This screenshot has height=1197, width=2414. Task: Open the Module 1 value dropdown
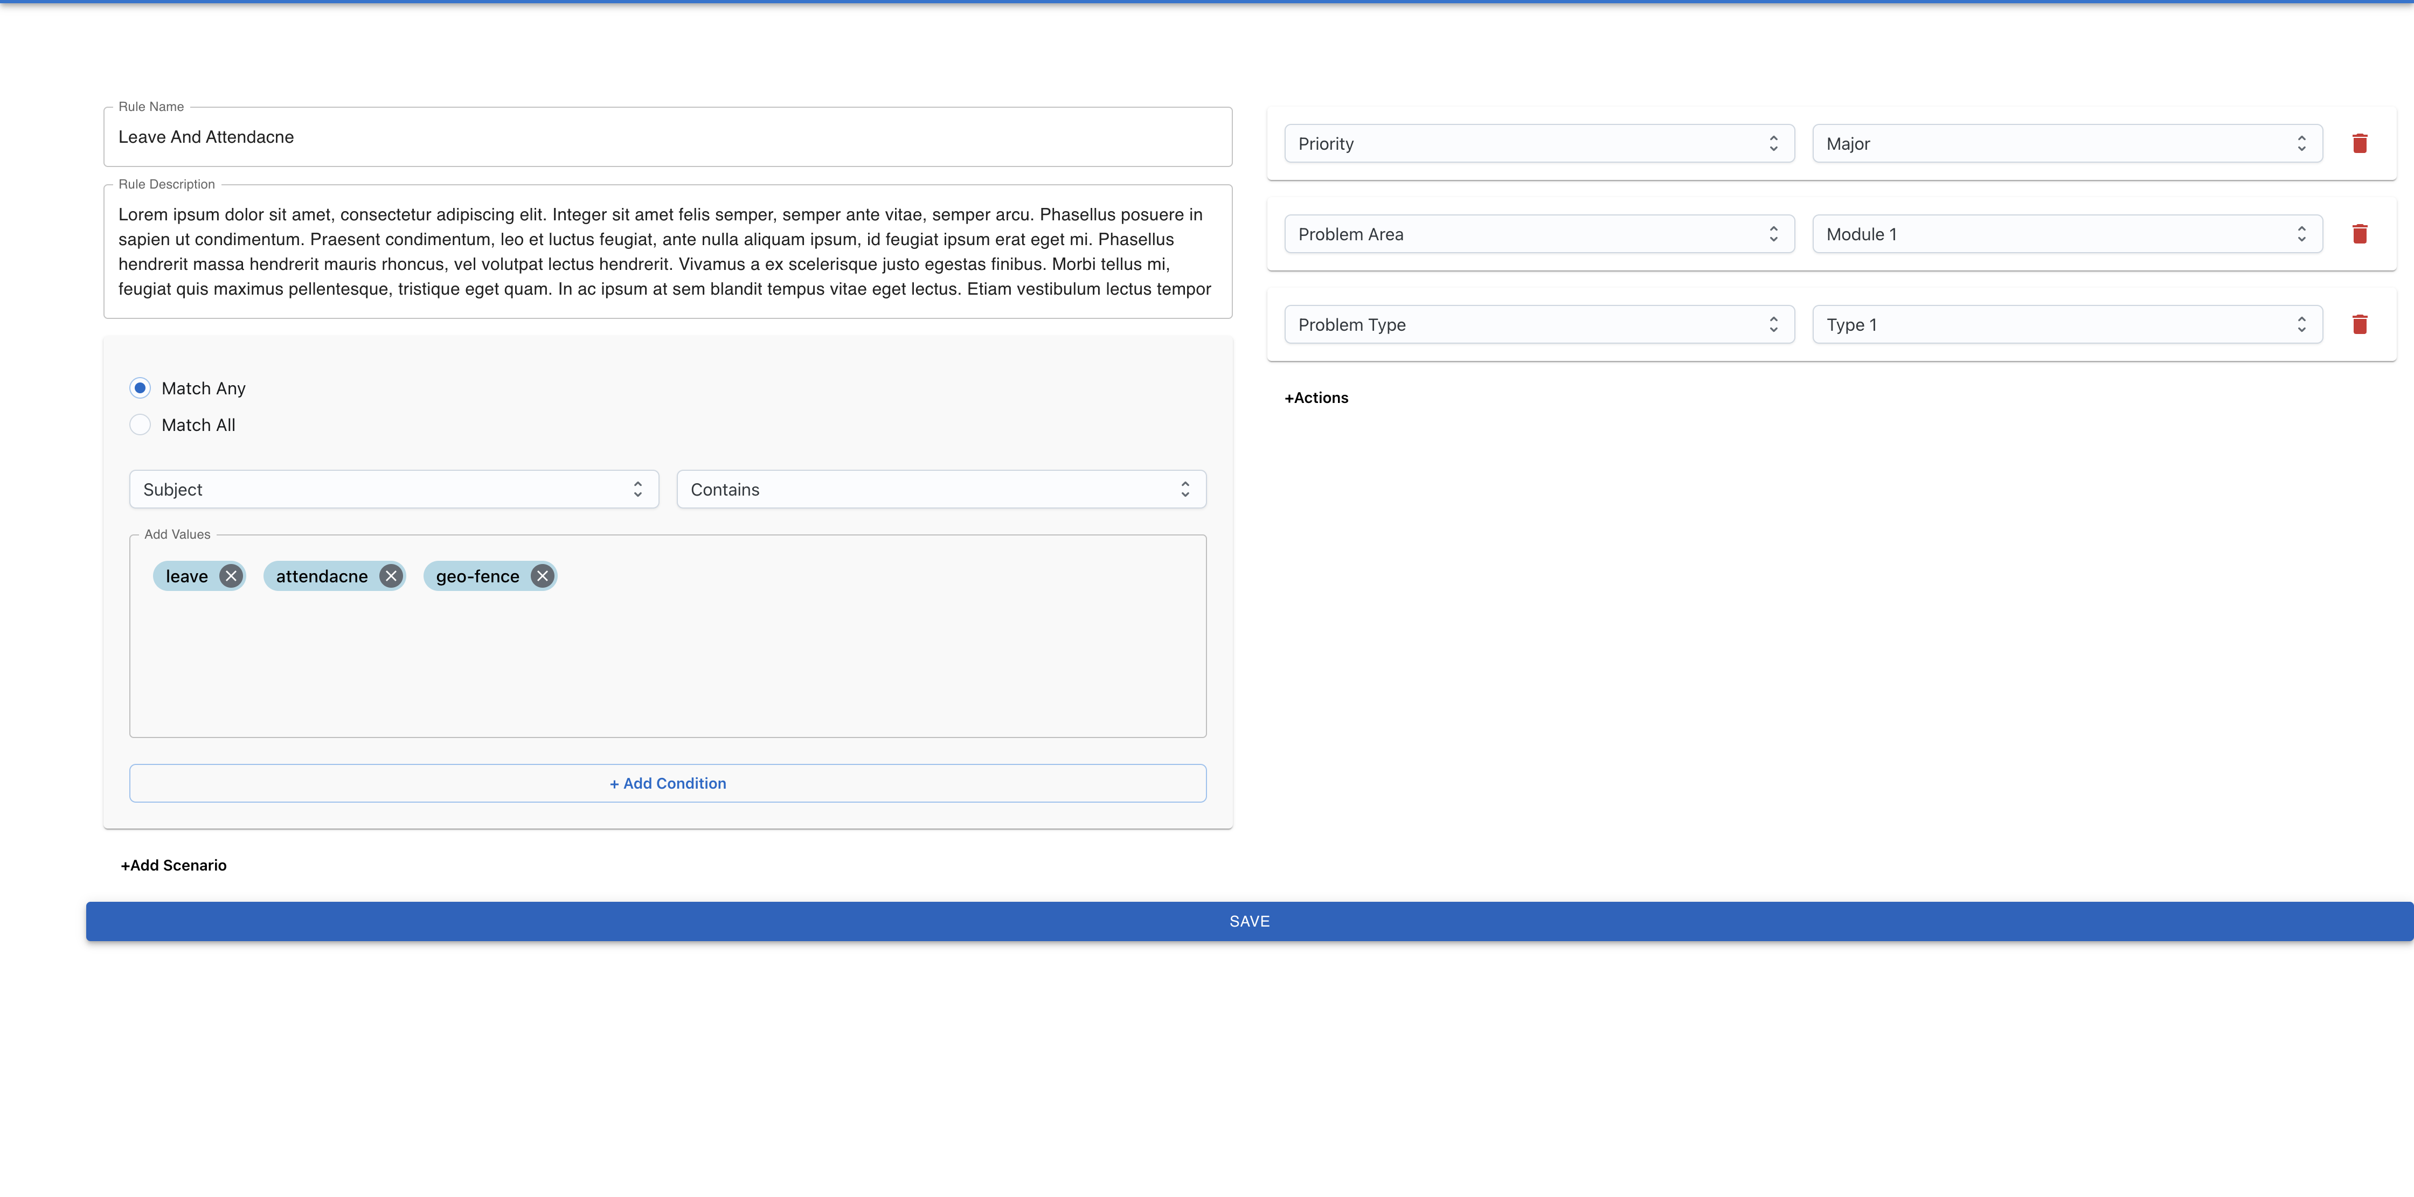pyautogui.click(x=2068, y=234)
